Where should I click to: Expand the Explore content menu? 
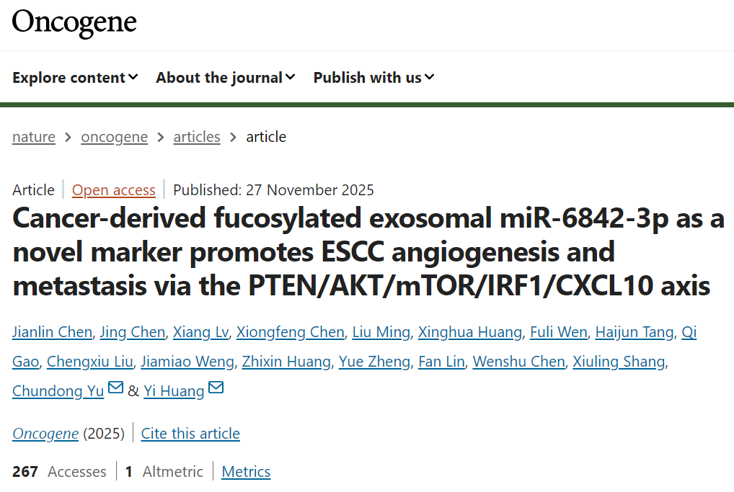click(x=75, y=78)
